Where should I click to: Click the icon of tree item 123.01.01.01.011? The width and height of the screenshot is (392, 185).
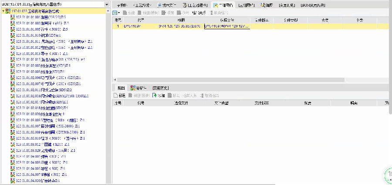[13, 41]
